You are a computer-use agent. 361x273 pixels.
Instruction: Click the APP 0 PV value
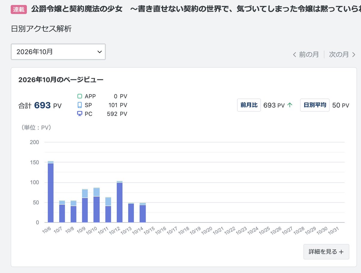(x=120, y=96)
